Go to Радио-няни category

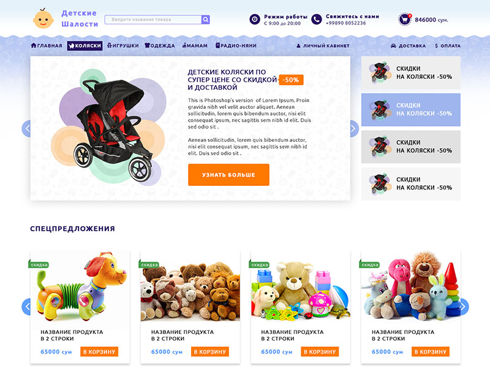point(236,45)
